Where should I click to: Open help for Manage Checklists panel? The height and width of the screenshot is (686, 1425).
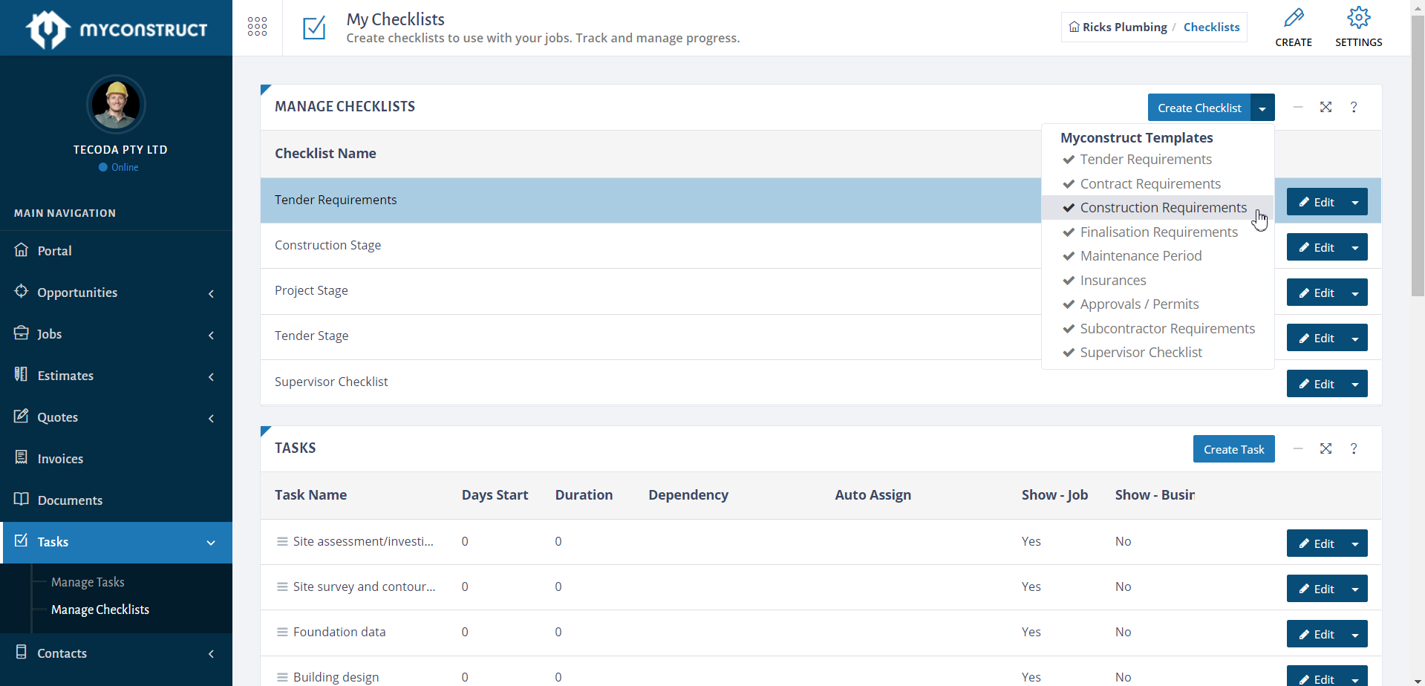pyautogui.click(x=1354, y=107)
